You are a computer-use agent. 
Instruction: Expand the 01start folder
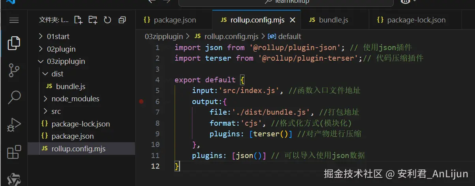tap(81, 36)
